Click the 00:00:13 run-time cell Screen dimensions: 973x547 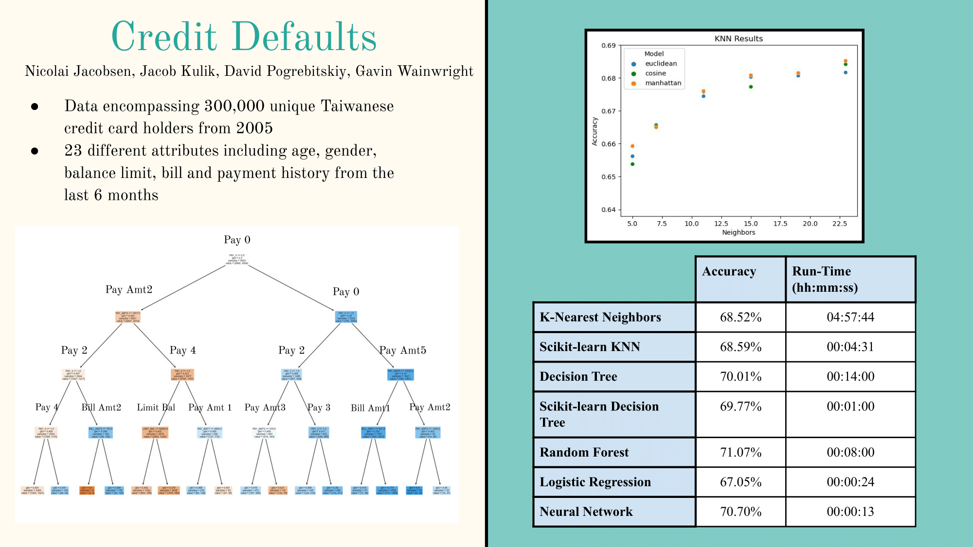[x=850, y=512]
